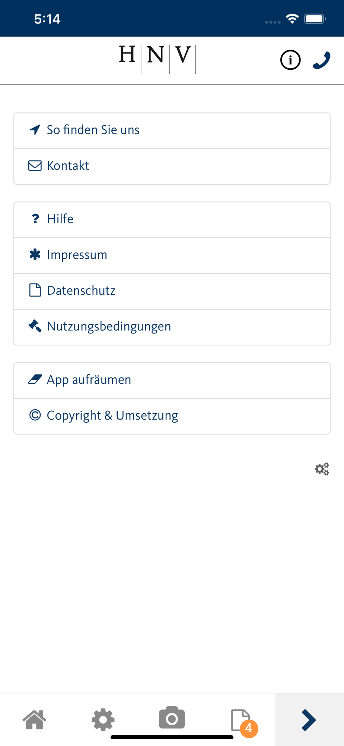Tap the orange badge showing 4
344x746 pixels.
coord(249,728)
